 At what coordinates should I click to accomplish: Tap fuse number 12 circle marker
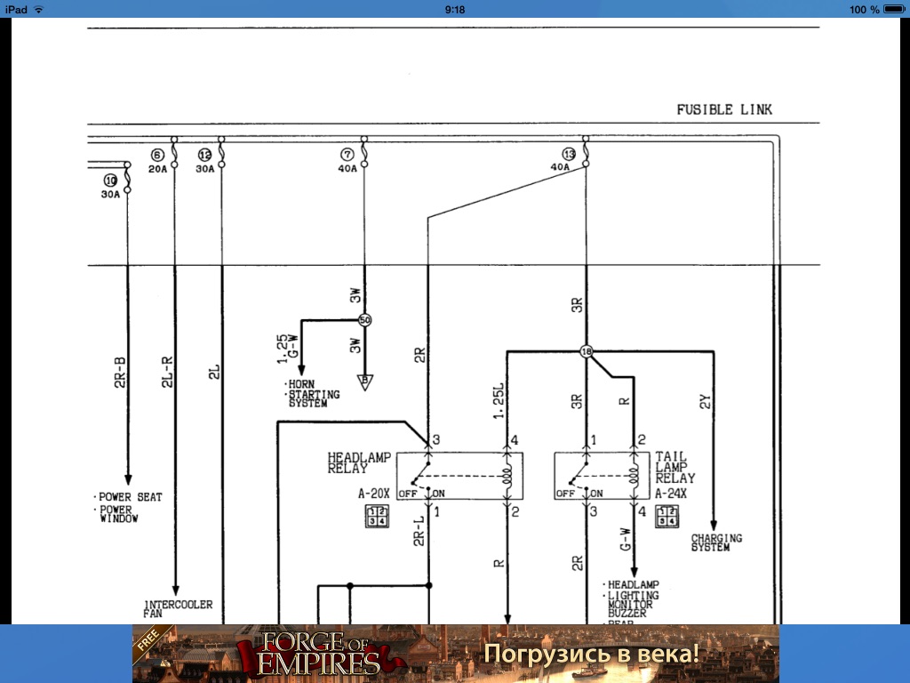(x=204, y=155)
